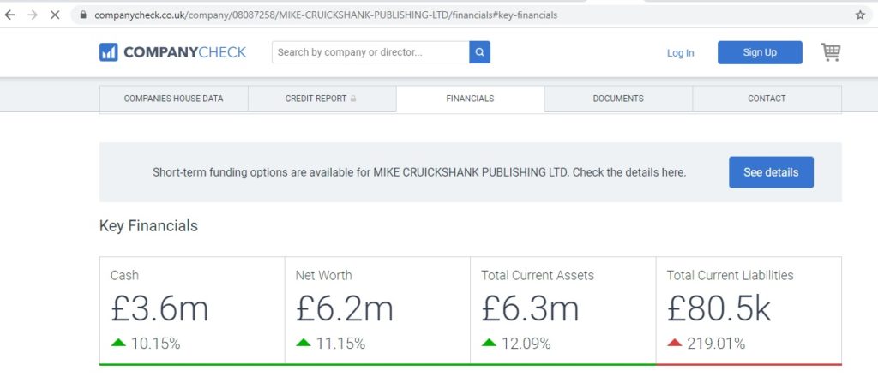Image resolution: width=878 pixels, height=377 pixels.
Task: Click green up arrow under Net Worth
Action: 303,343
